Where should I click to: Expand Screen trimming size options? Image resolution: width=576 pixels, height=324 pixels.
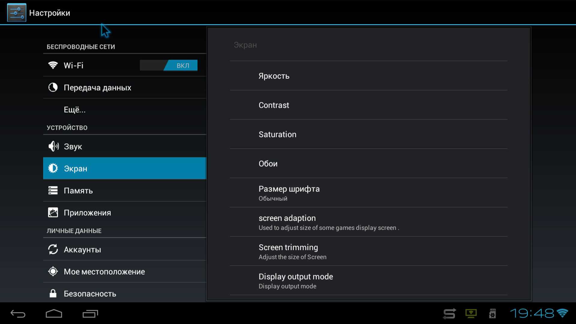pos(288,251)
